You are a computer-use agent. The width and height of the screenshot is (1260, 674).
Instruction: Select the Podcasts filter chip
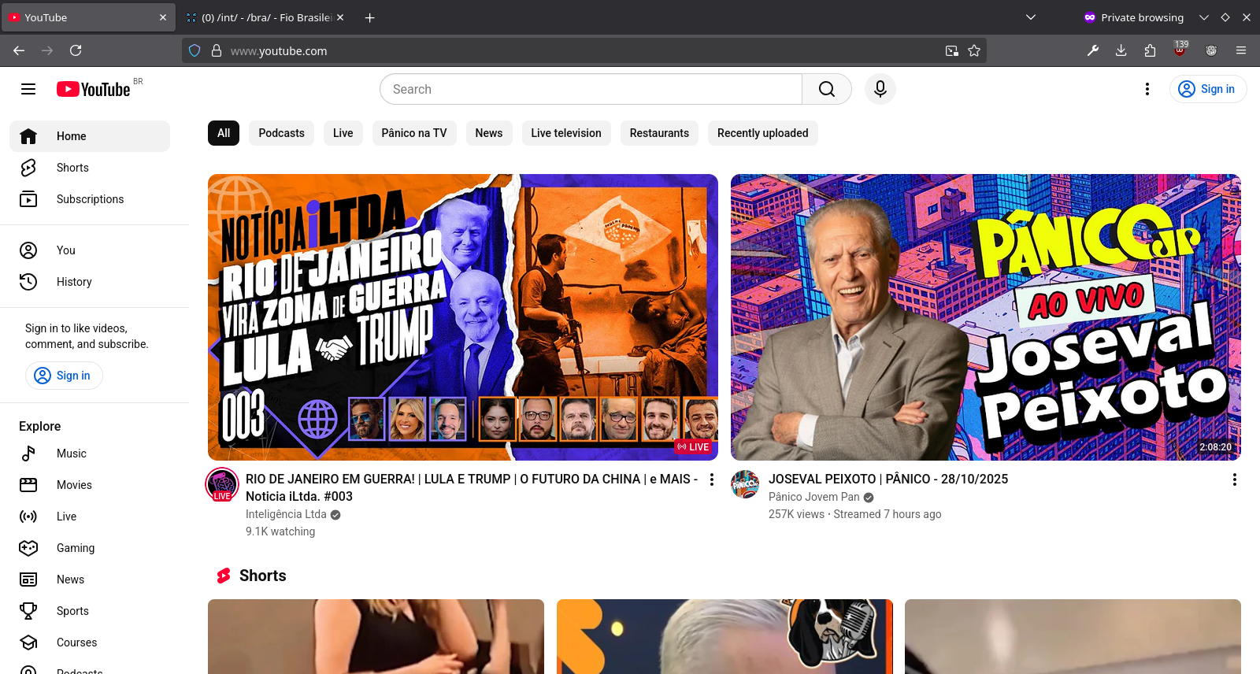click(x=281, y=133)
